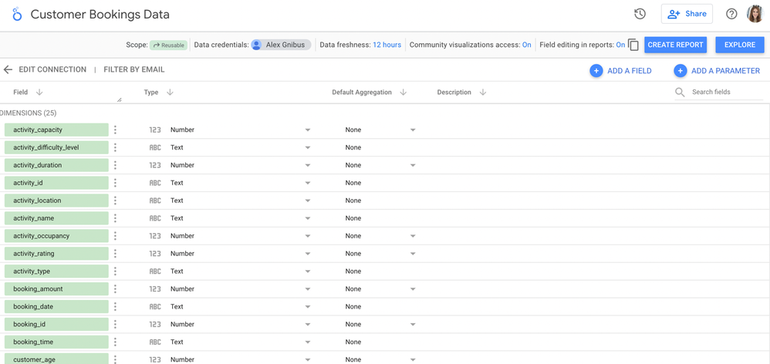The width and height of the screenshot is (770, 364).
Task: Sort by the Type column arrow
Action: 170,93
